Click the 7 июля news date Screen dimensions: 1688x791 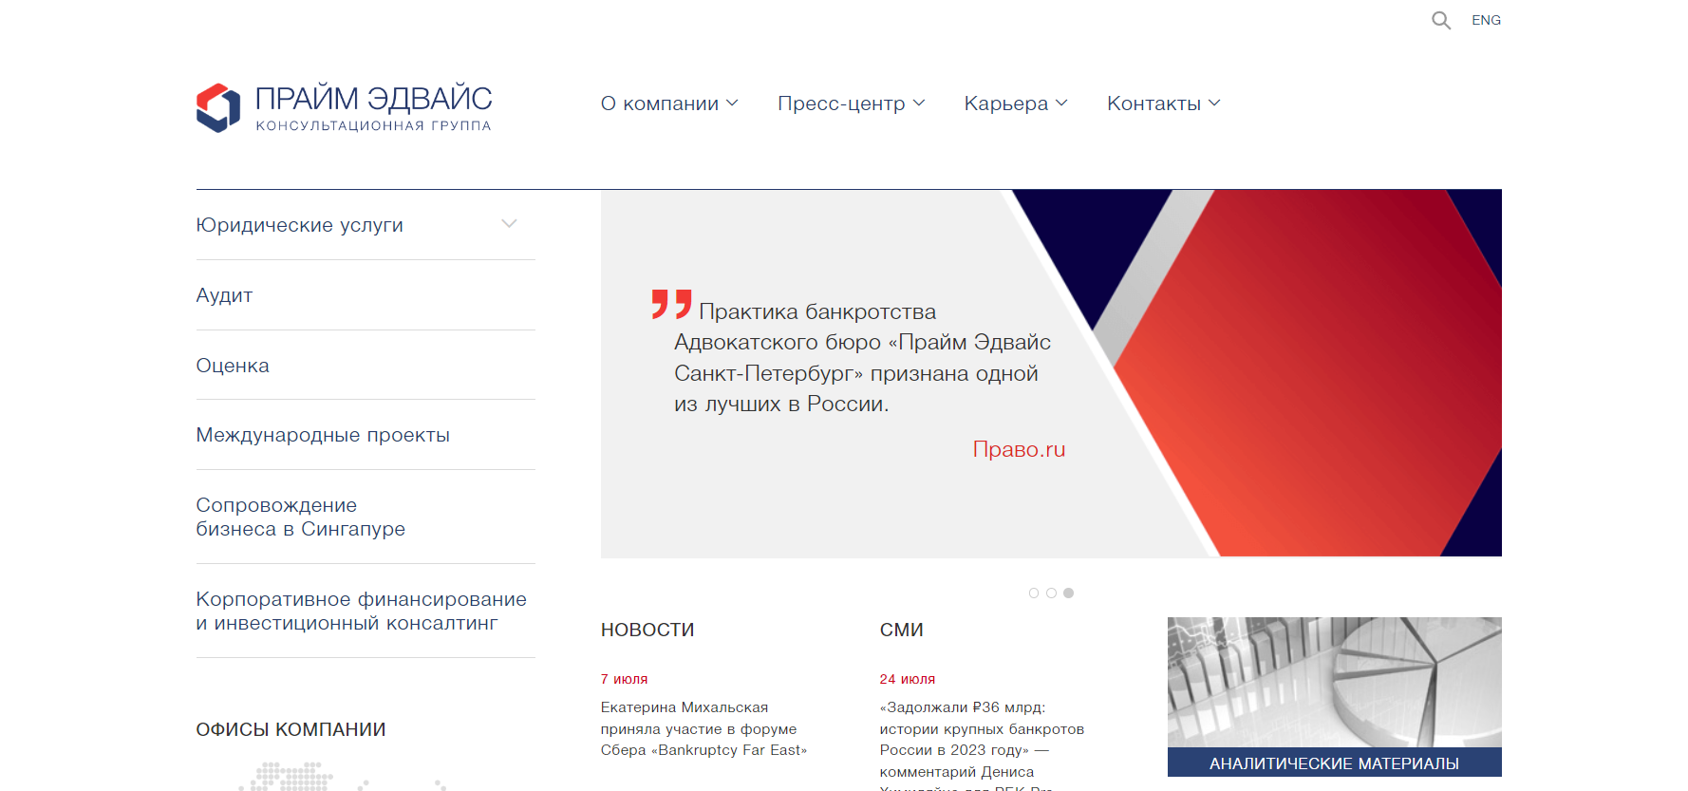624,679
